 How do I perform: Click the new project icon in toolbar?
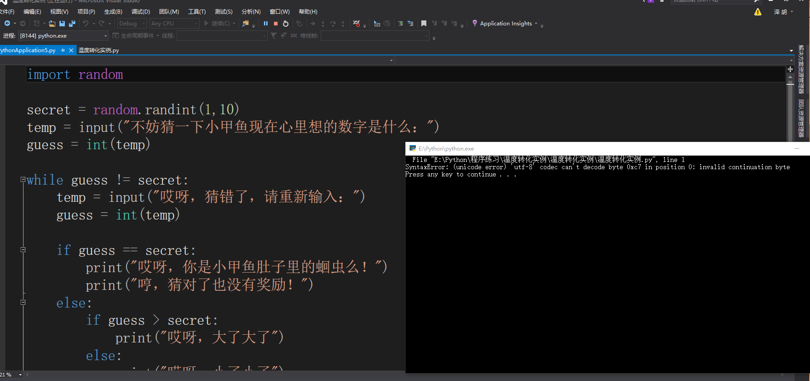[x=36, y=24]
